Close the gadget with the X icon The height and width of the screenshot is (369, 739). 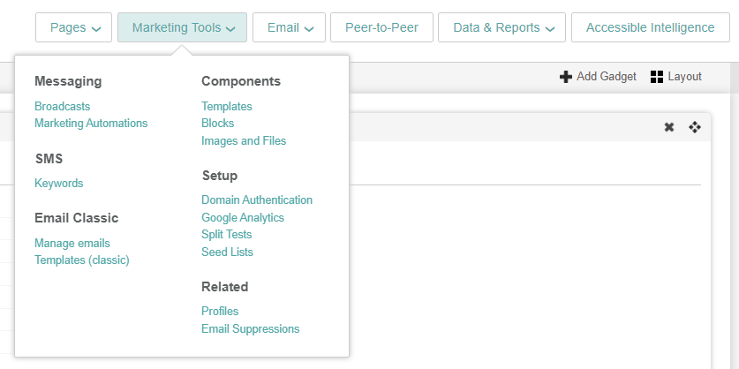click(x=669, y=127)
